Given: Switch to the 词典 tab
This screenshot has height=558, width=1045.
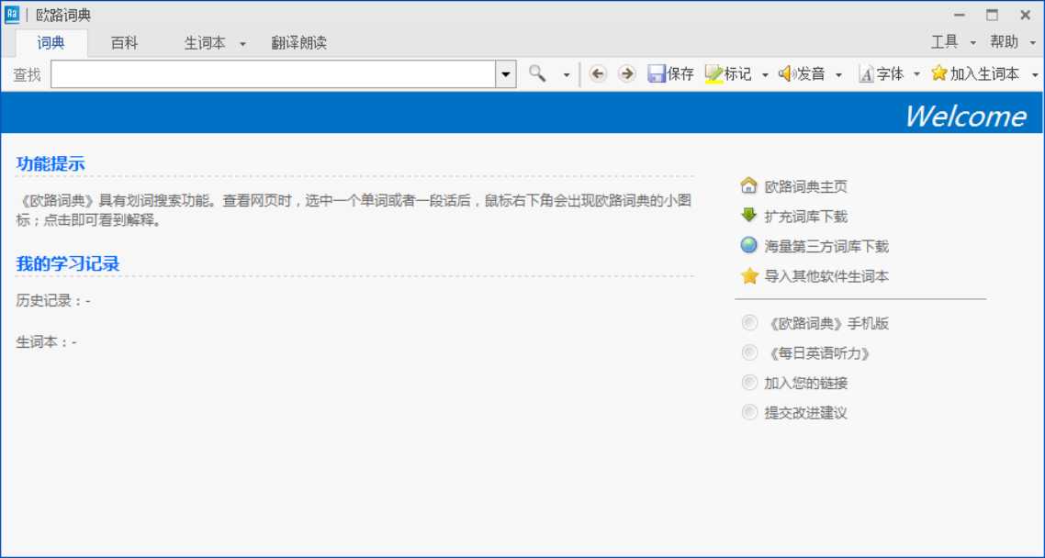Looking at the screenshot, I should (51, 42).
